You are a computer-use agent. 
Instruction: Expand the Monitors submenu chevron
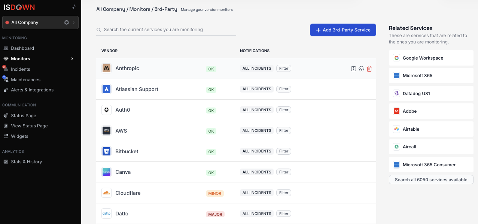coord(72,59)
